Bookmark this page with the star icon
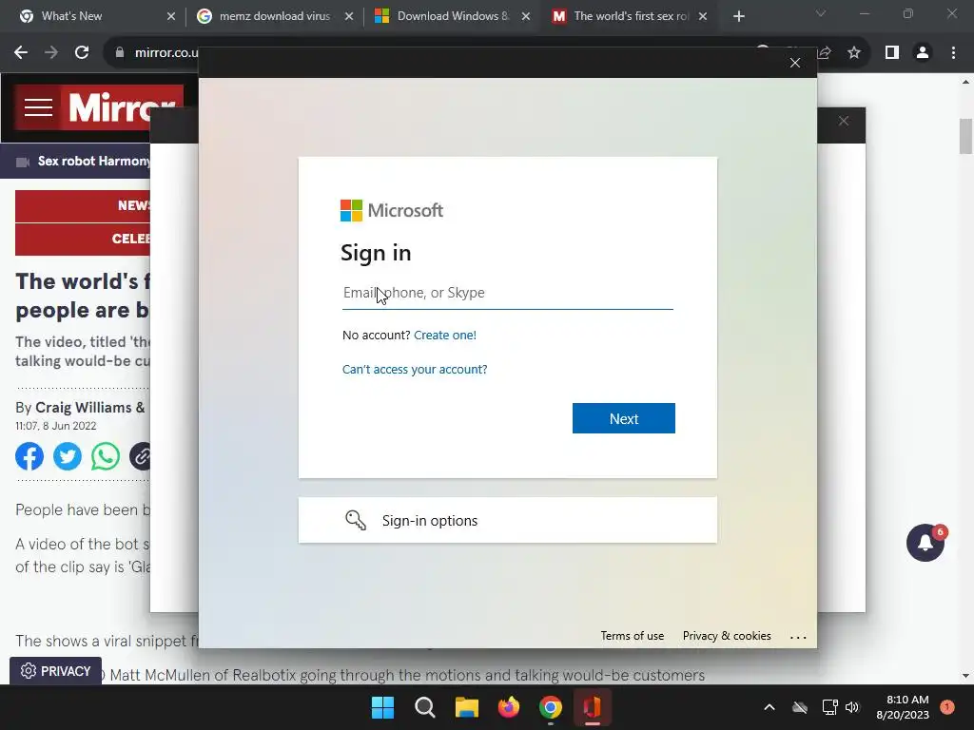974x730 pixels. (x=854, y=53)
